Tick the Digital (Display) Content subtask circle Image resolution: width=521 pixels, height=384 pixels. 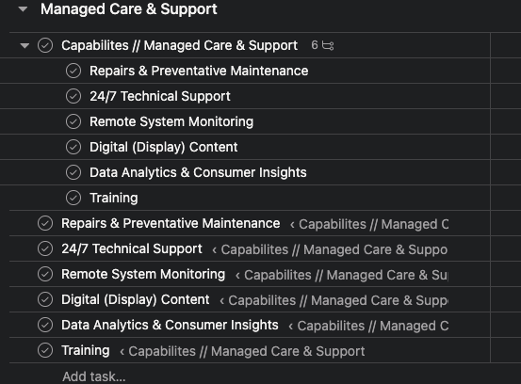click(x=73, y=147)
